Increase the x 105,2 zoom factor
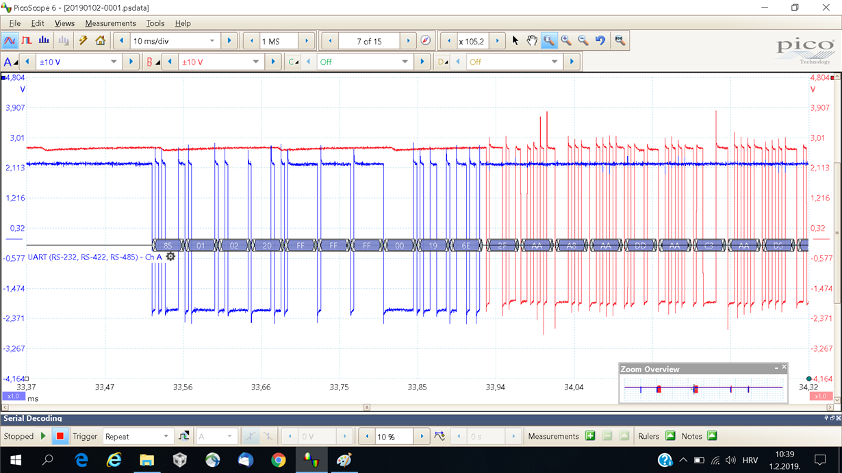Image resolution: width=842 pixels, height=473 pixels. tap(498, 41)
